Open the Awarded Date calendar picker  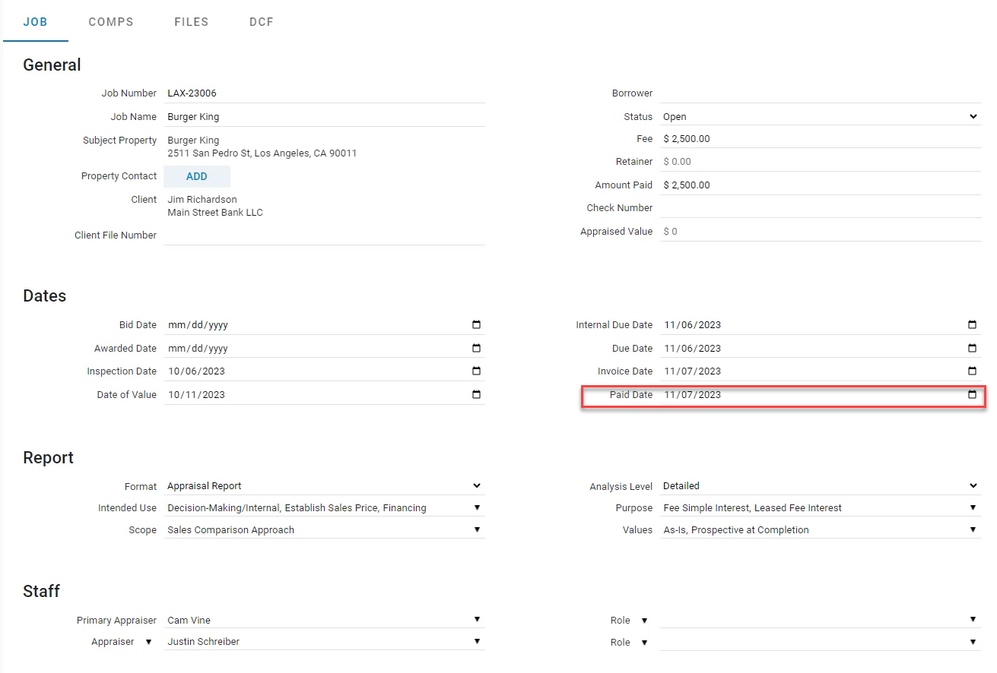tap(476, 349)
